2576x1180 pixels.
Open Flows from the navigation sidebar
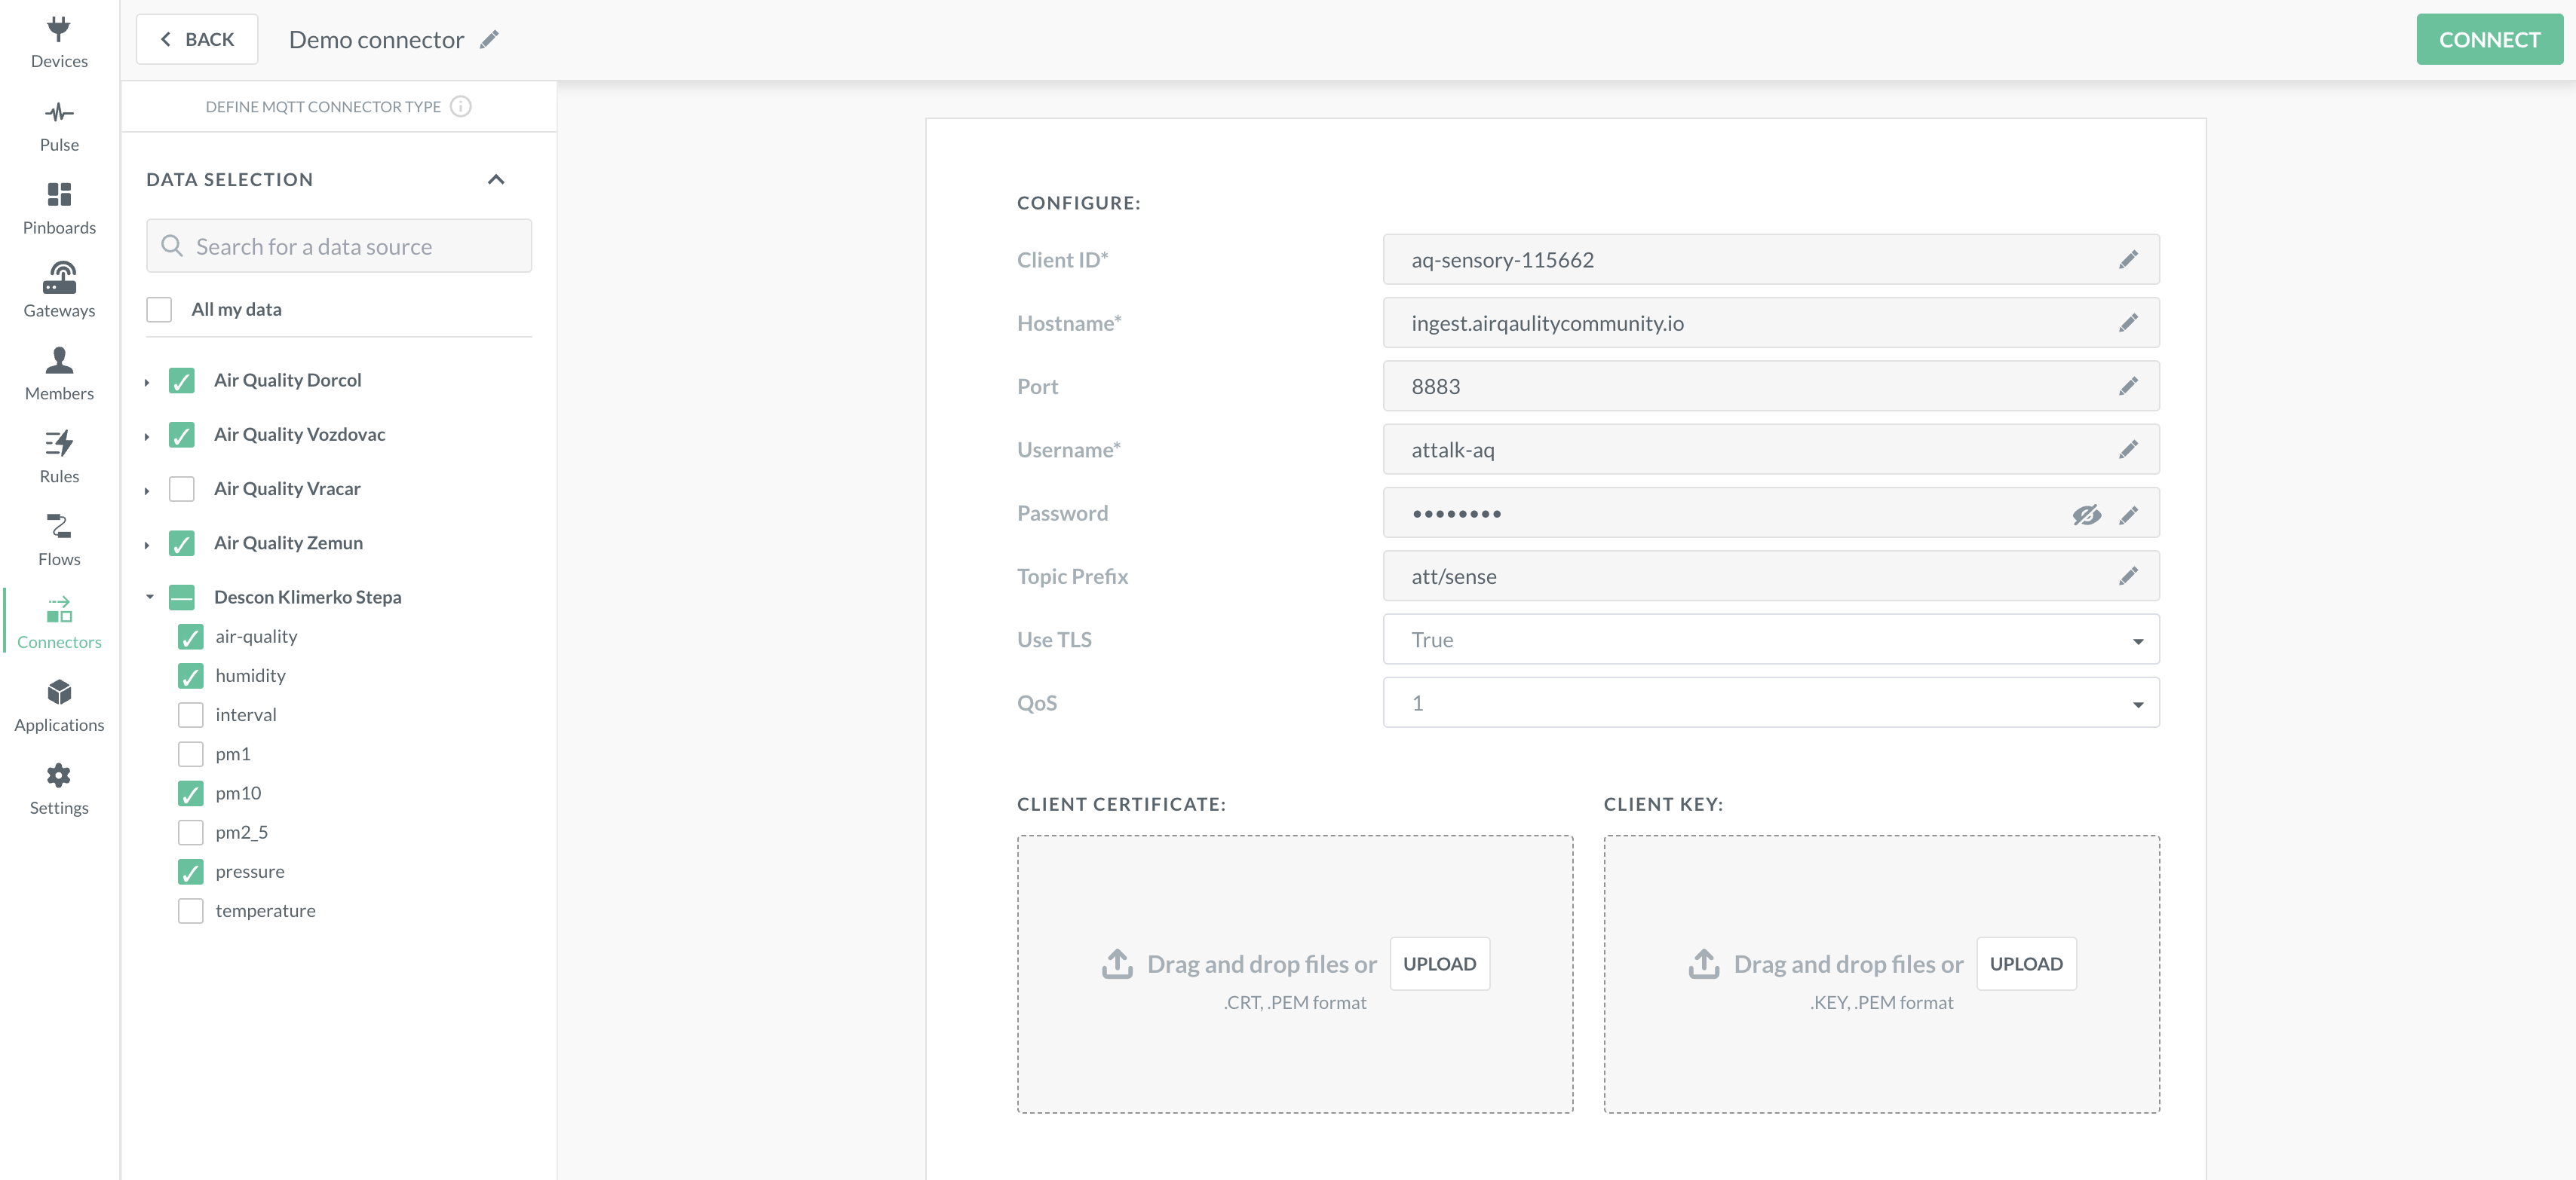coord(59,540)
